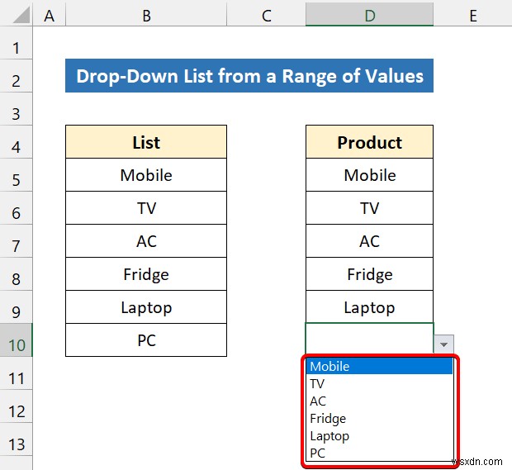Click the 'Product' header cell

[370, 142]
